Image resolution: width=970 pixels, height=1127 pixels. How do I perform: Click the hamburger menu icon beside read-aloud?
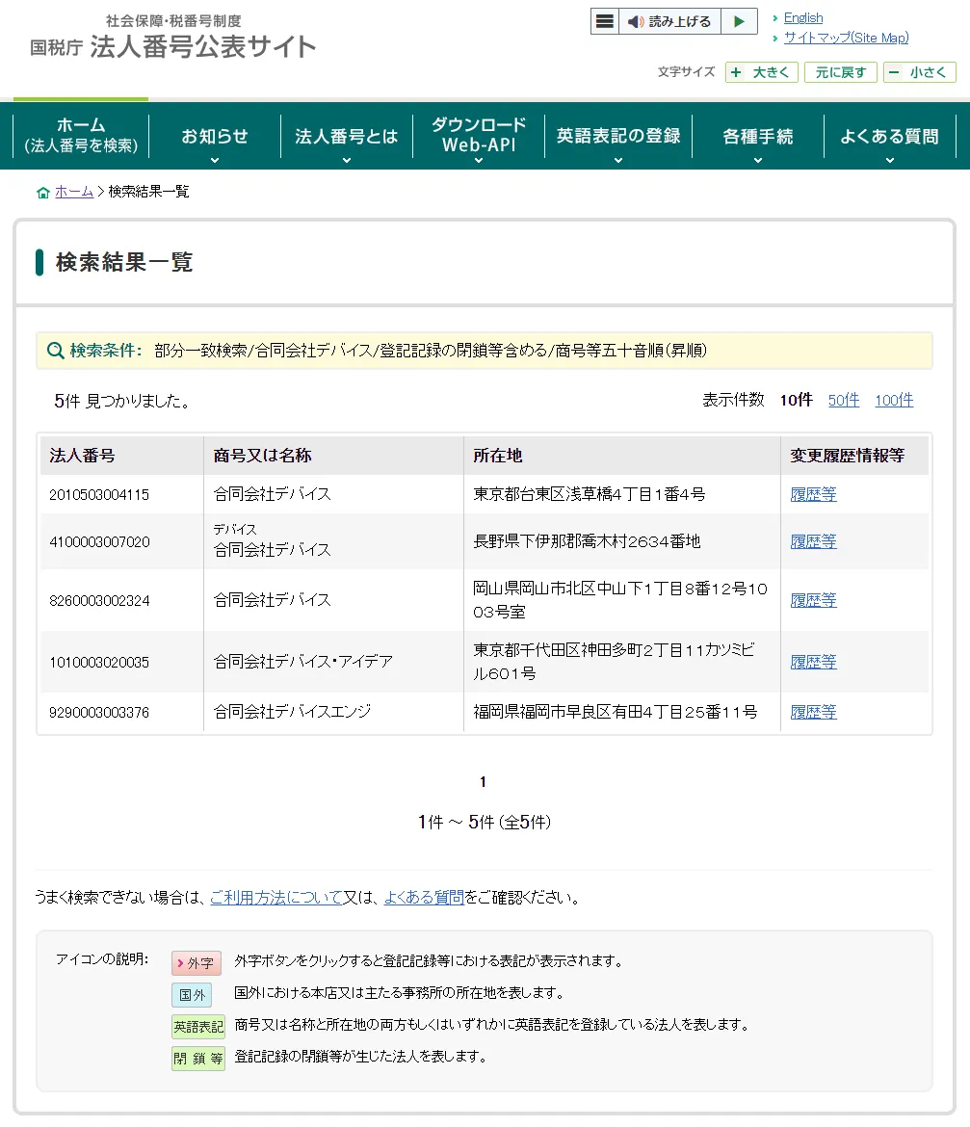(604, 21)
